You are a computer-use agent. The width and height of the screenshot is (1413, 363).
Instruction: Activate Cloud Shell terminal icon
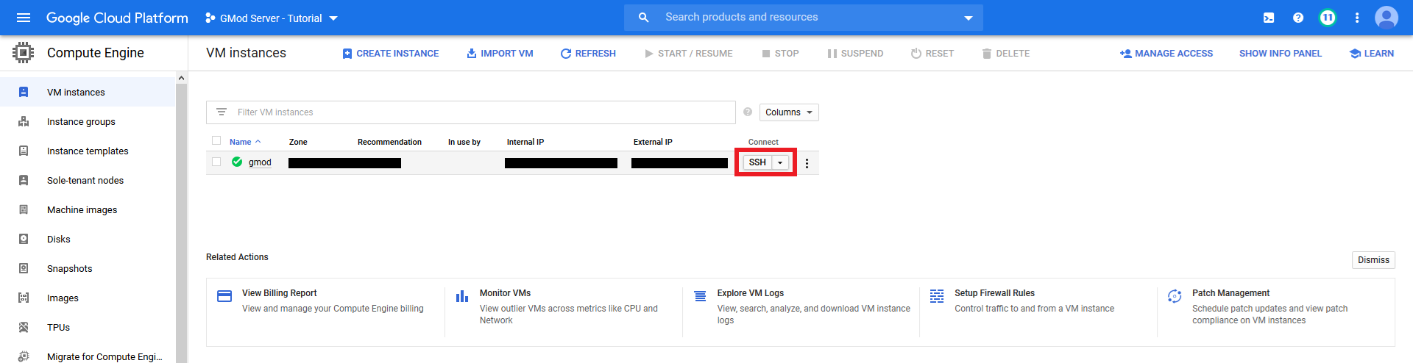(x=1269, y=18)
